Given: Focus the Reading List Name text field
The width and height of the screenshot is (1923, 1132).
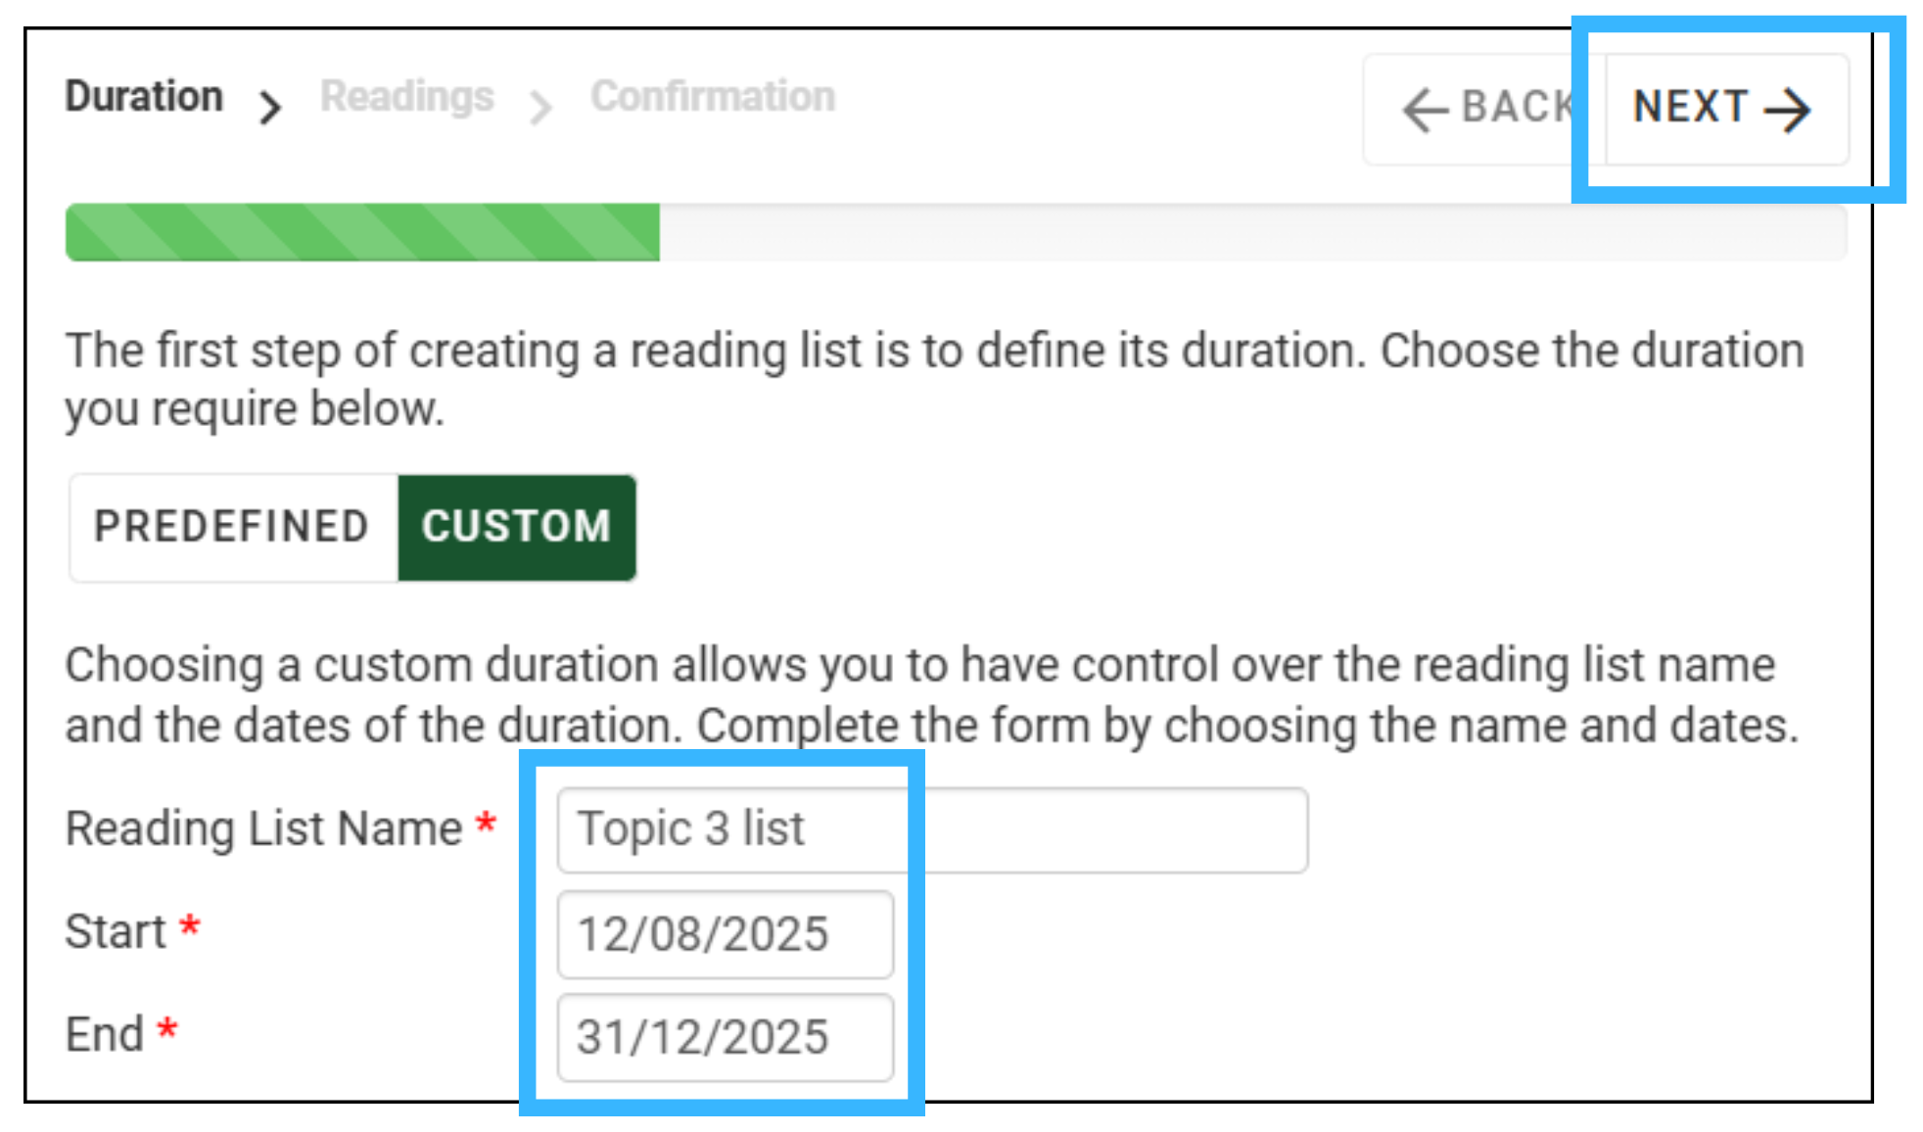Looking at the screenshot, I should [932, 829].
